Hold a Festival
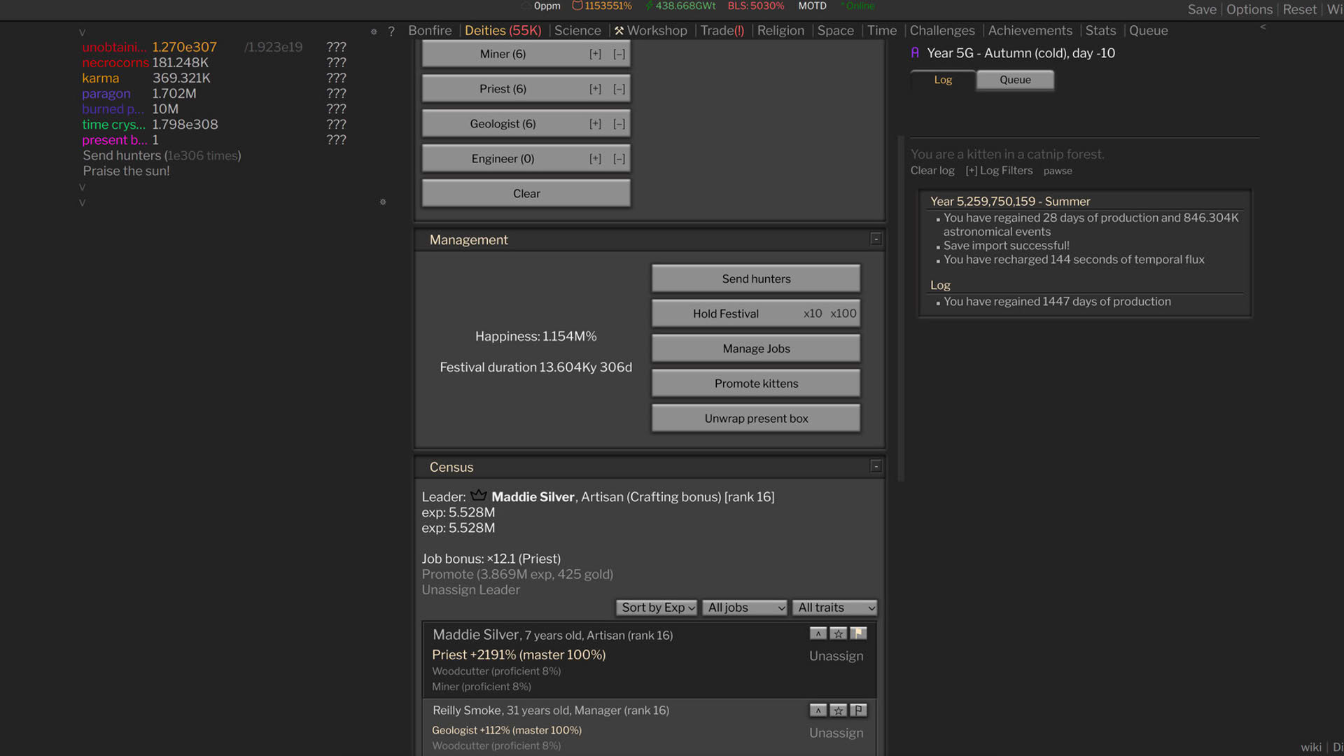The width and height of the screenshot is (1344, 756). point(726,314)
